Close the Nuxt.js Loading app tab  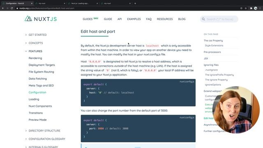tap(97, 3)
